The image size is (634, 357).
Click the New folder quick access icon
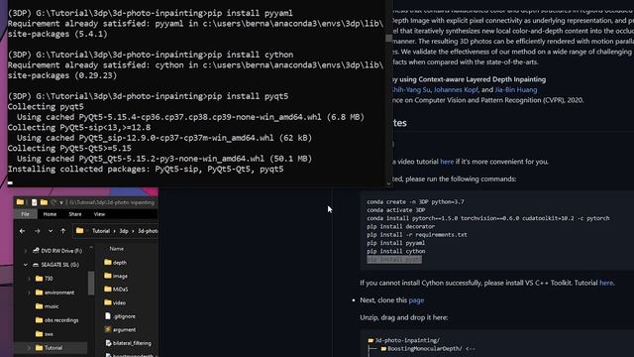click(x=44, y=202)
